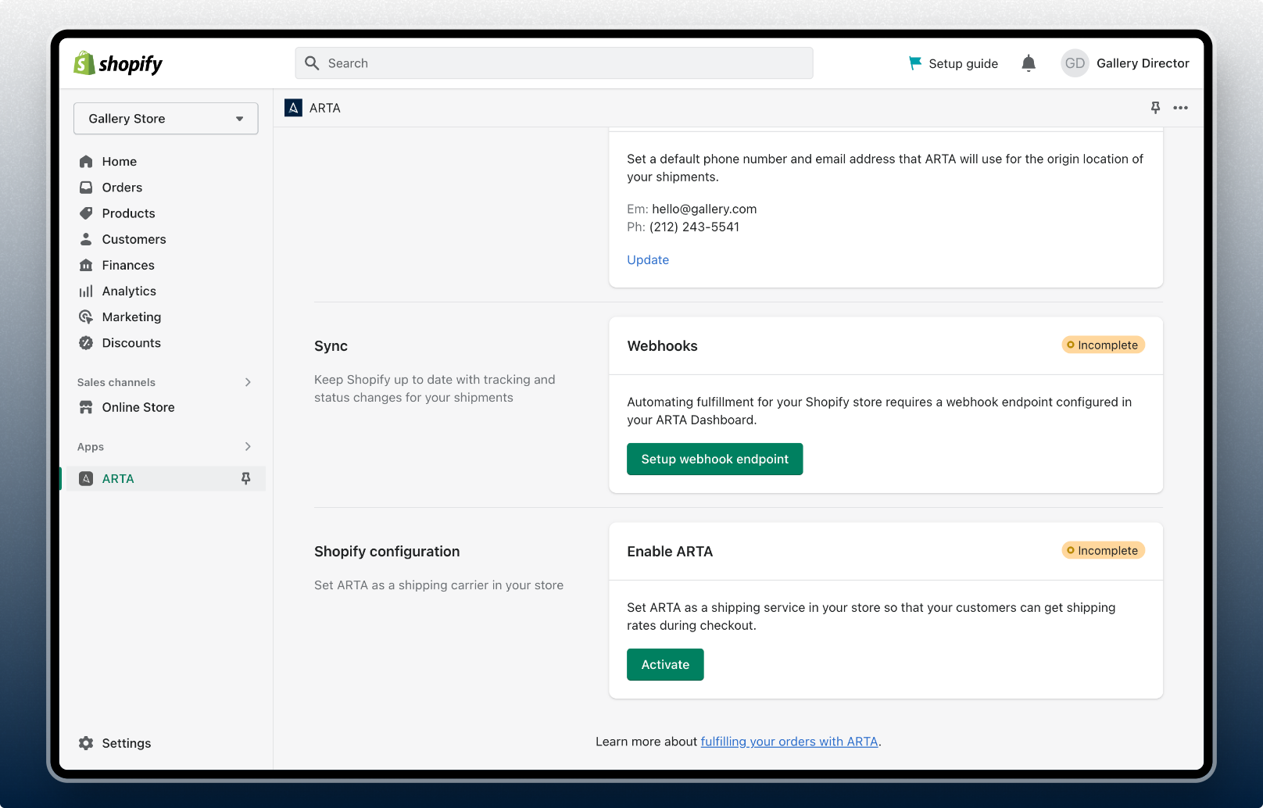Click the Update link for contact details
Screen dimensions: 1263x808
pyautogui.click(x=647, y=259)
